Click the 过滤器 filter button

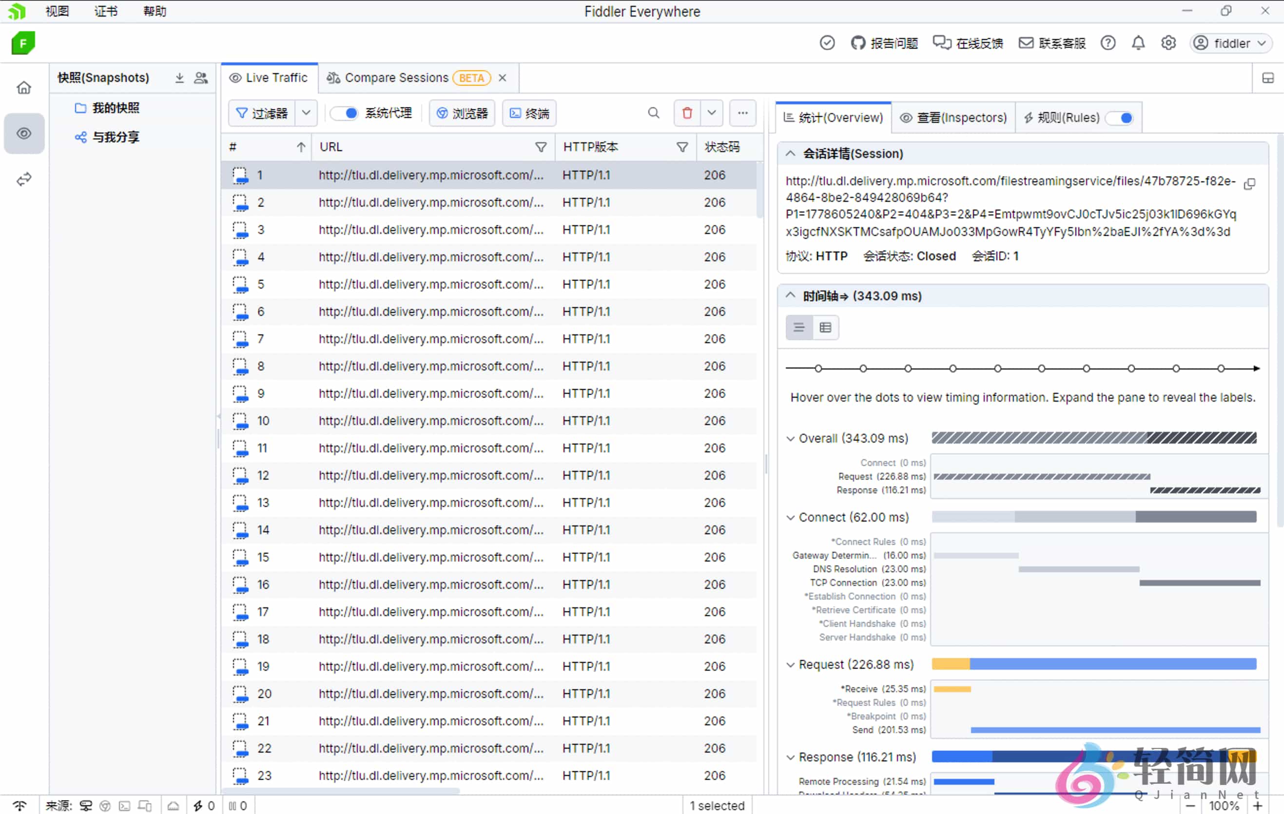pyautogui.click(x=262, y=113)
